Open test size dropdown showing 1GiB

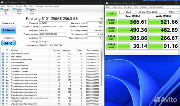click(131, 12)
